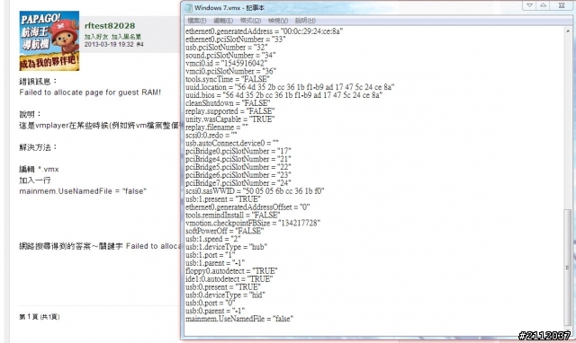Click the Notepad document icon in title bar
This screenshot has height=343, width=576.
(x=188, y=8)
